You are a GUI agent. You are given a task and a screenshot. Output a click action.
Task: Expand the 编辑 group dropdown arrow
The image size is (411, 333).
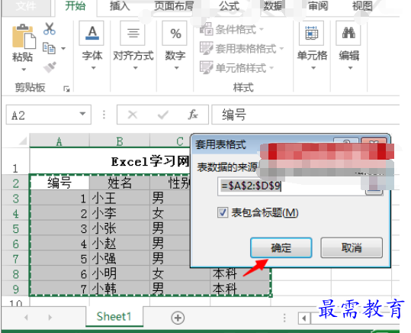[350, 68]
